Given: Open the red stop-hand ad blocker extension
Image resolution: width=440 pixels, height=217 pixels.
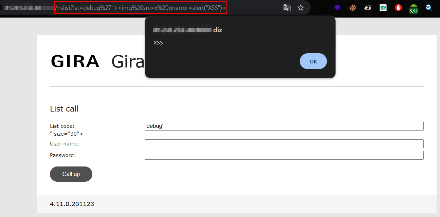Looking at the screenshot, I should pos(398,7).
